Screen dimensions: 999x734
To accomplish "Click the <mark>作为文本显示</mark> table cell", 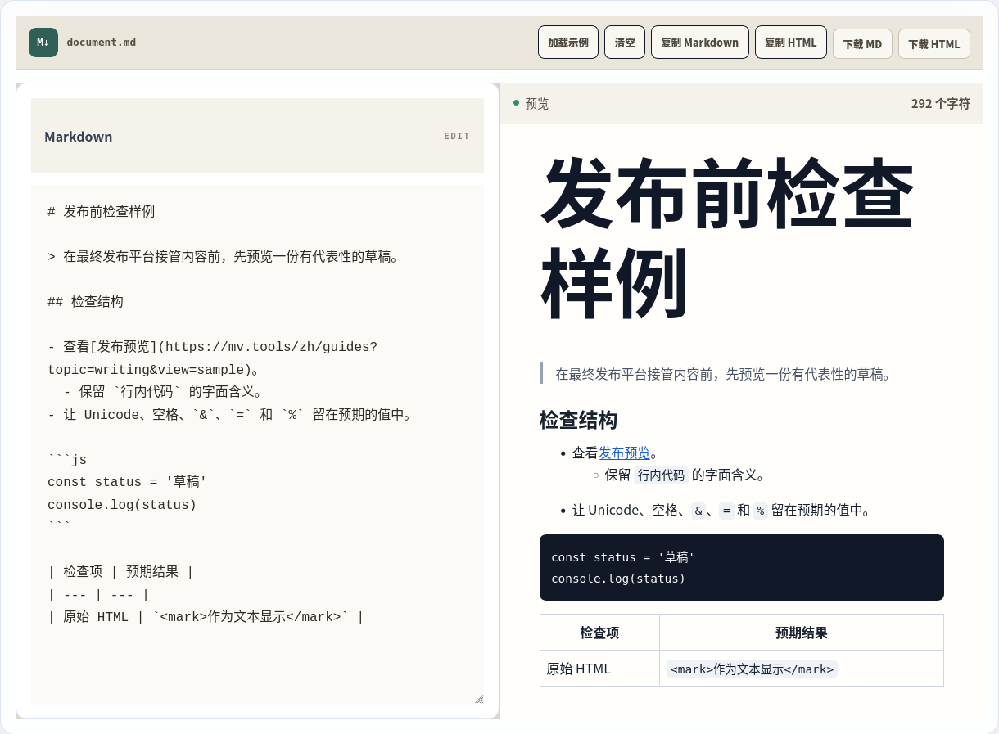I will (802, 669).
